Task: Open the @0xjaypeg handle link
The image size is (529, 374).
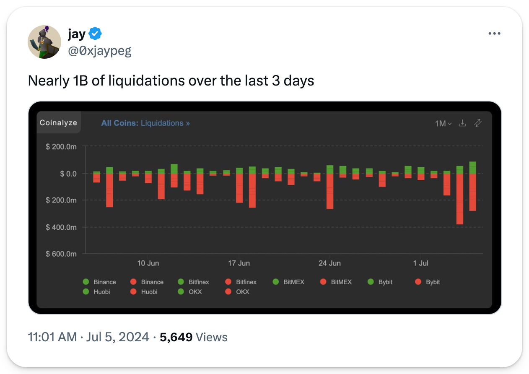Action: (99, 51)
